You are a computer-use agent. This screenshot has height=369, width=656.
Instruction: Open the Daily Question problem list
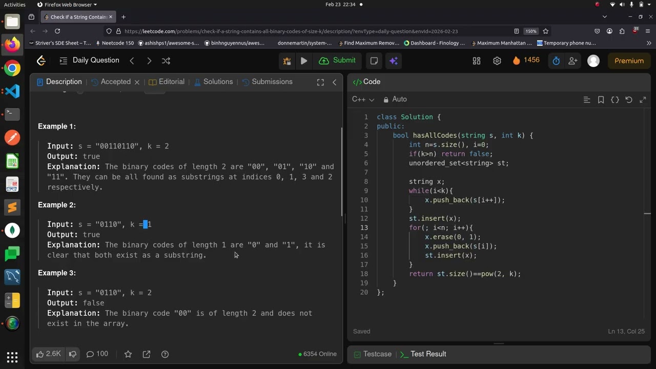tap(89, 60)
